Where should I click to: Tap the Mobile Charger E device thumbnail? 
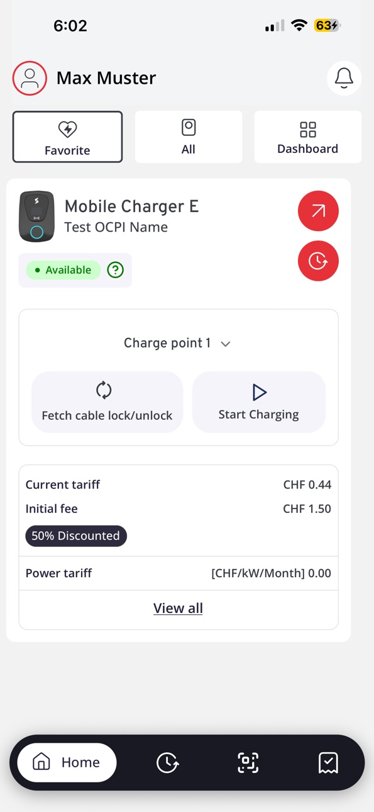(37, 217)
